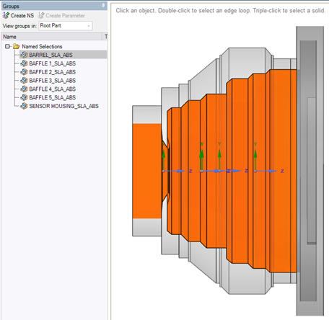Collapse the Named Selections tree node
This screenshot has width=329, height=320.
tap(7, 46)
